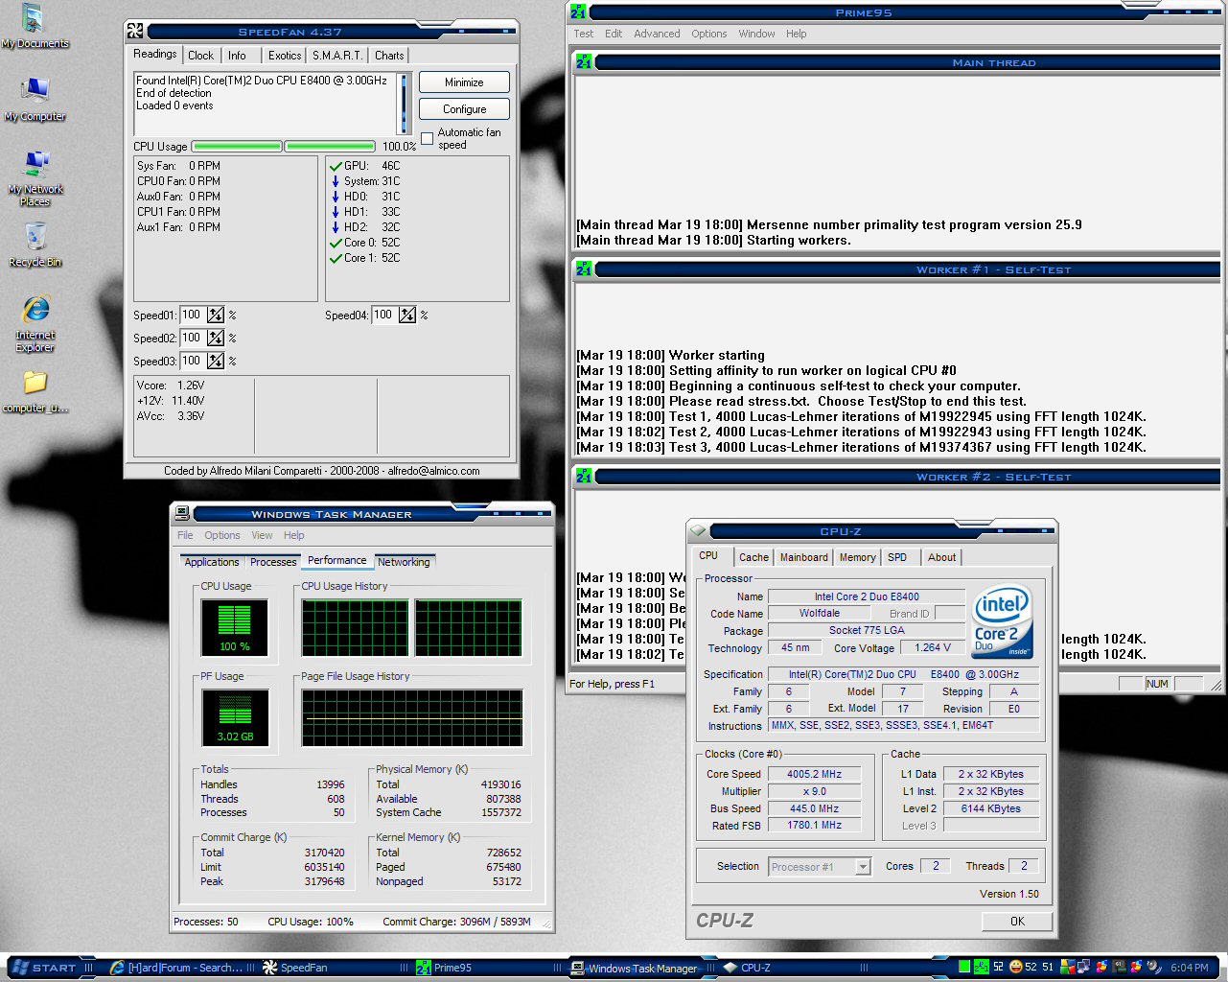Click the green CPU meter tray icon
Image resolution: width=1228 pixels, height=982 pixels.
[x=964, y=967]
